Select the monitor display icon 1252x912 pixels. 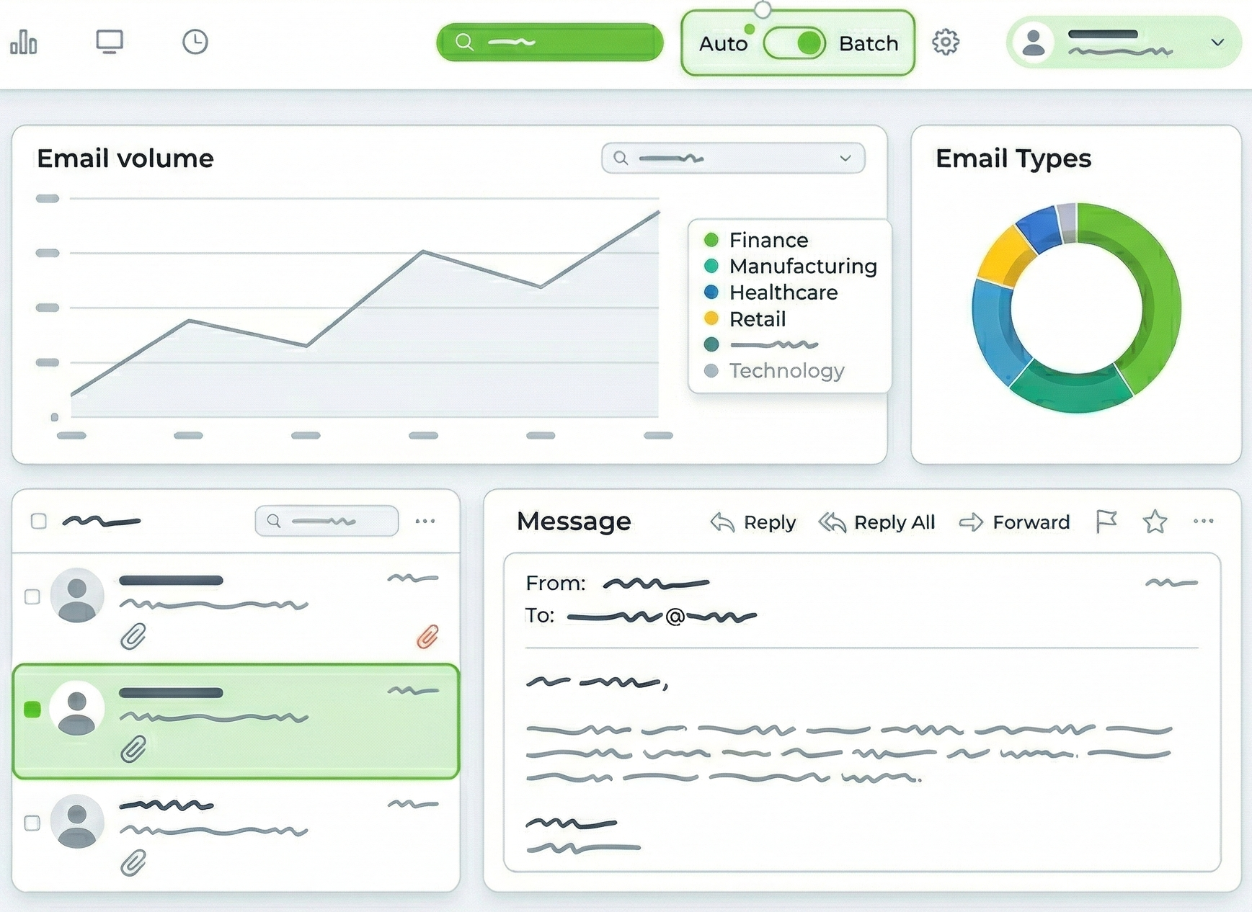point(109,43)
